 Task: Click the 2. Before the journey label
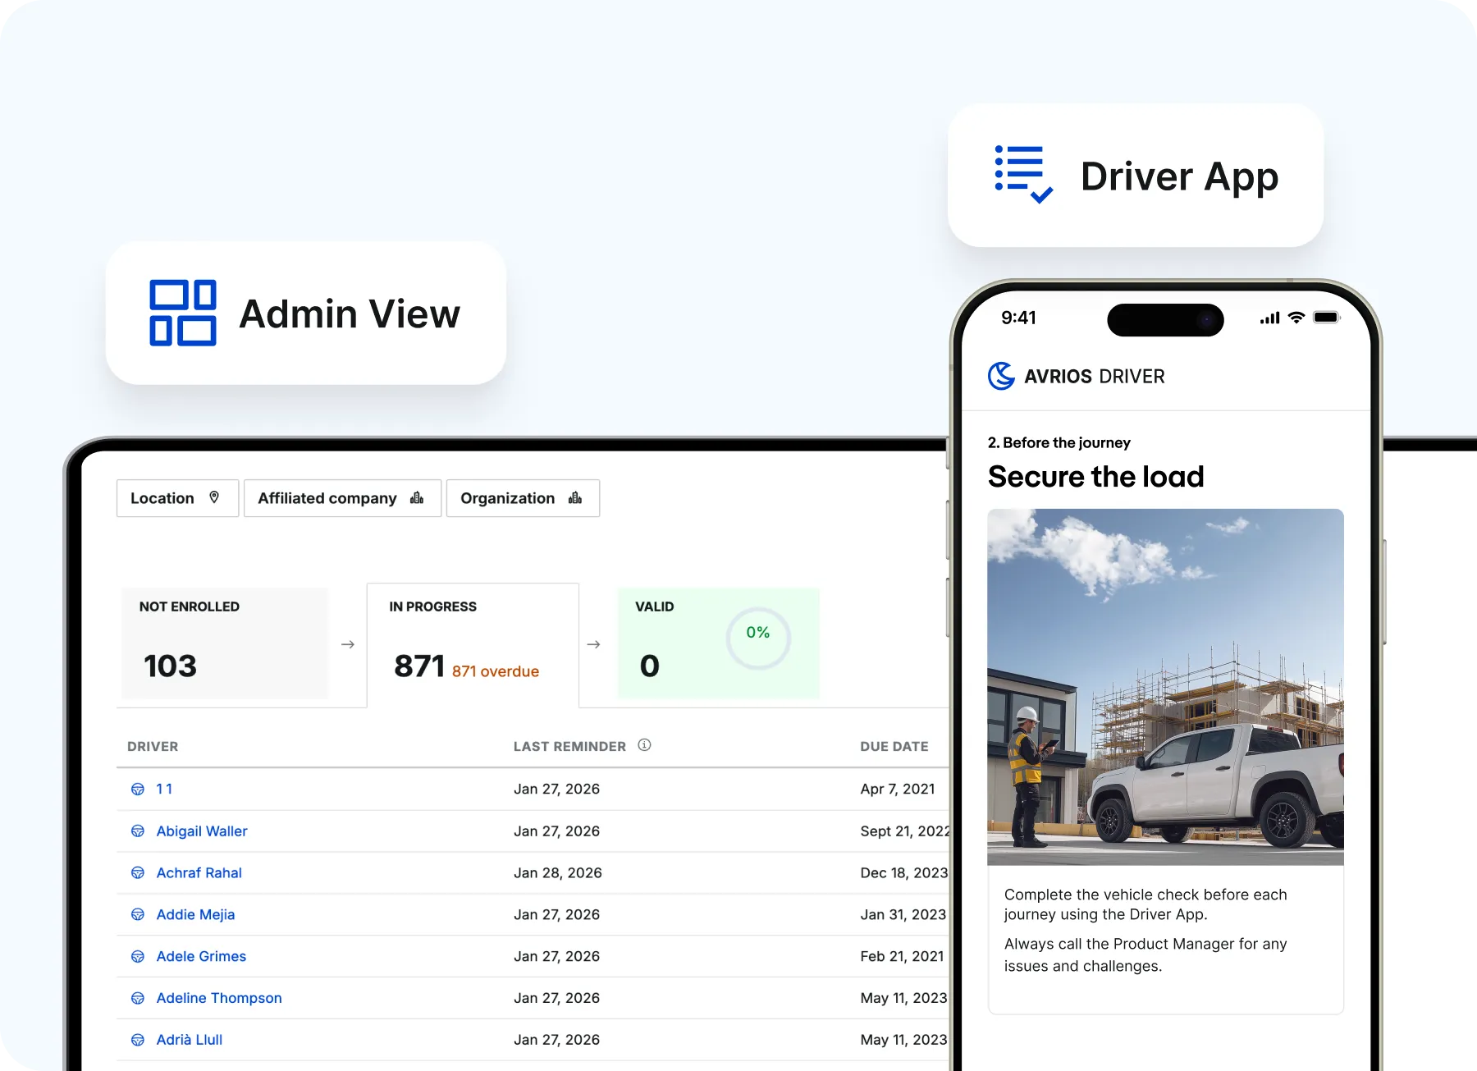(x=1059, y=443)
